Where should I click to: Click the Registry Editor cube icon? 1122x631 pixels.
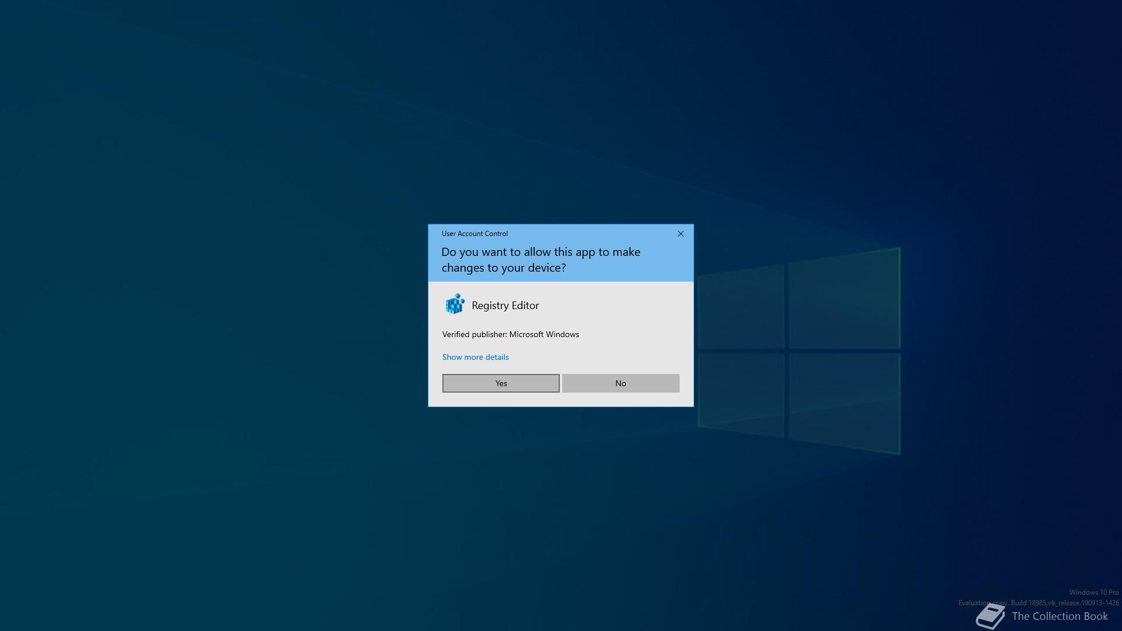(x=455, y=304)
